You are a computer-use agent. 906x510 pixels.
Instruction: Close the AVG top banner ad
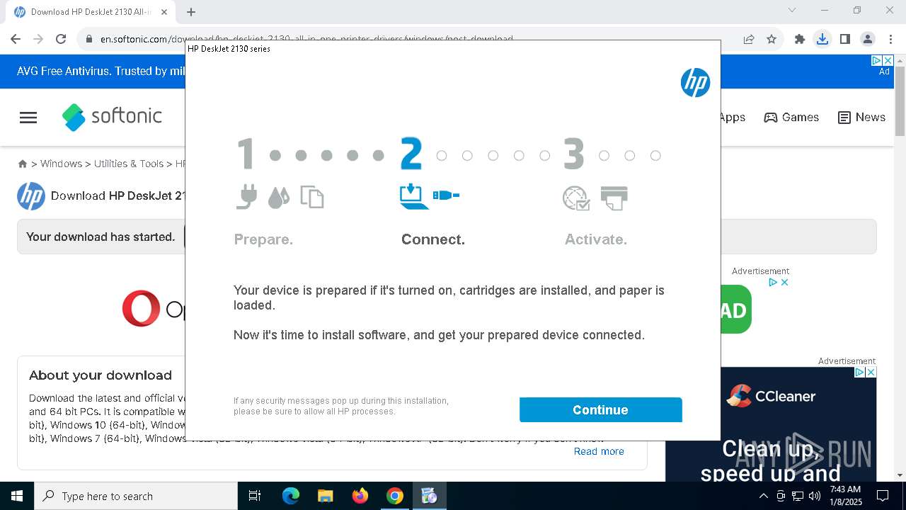pos(888,60)
